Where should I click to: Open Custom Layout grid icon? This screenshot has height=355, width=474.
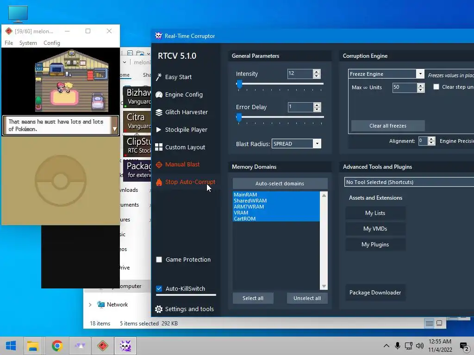(159, 147)
